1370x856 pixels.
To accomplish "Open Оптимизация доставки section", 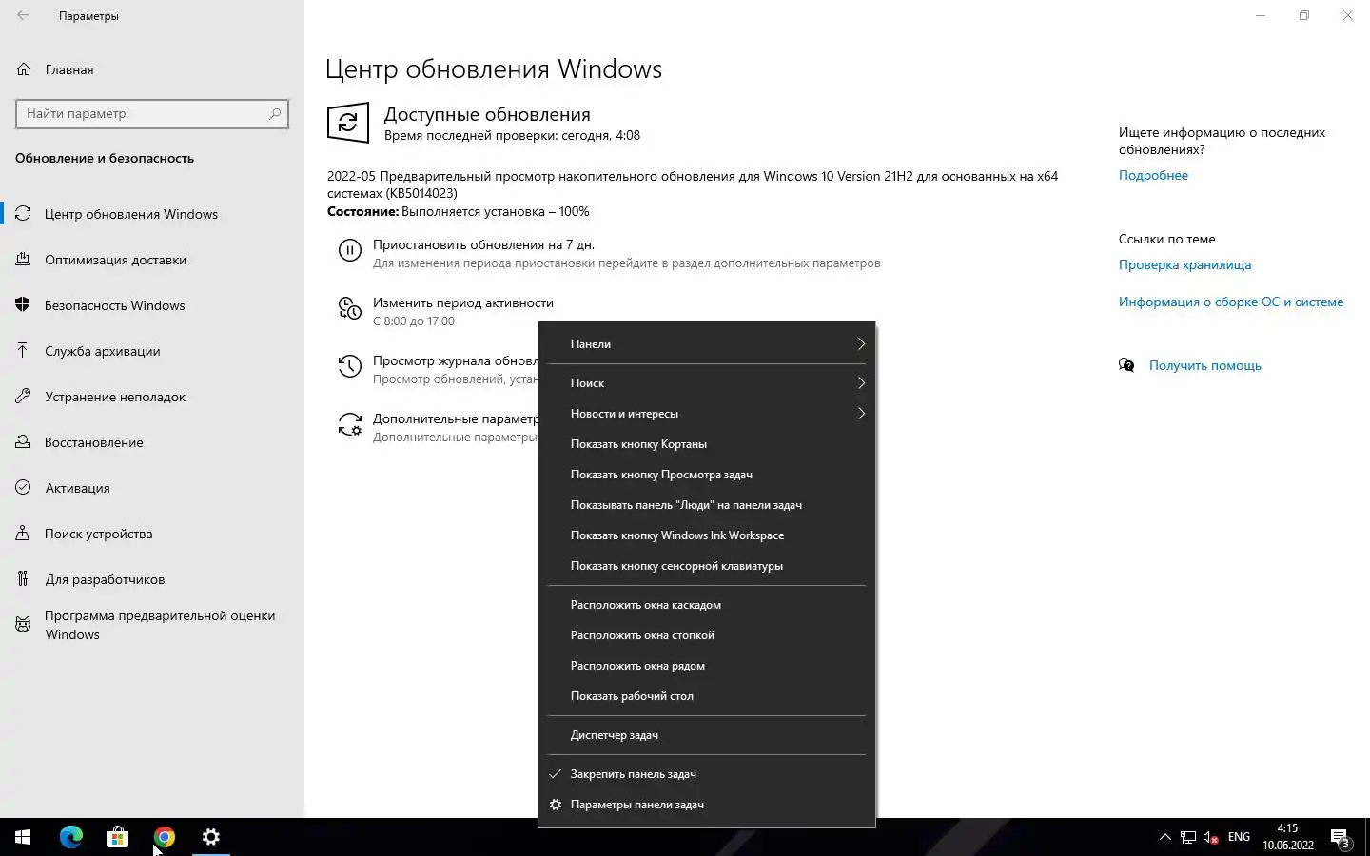I will [152, 260].
